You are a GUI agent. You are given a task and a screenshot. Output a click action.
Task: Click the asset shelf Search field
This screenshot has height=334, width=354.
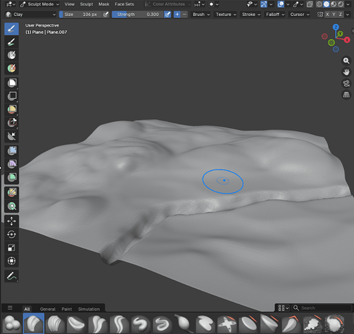click(322, 308)
